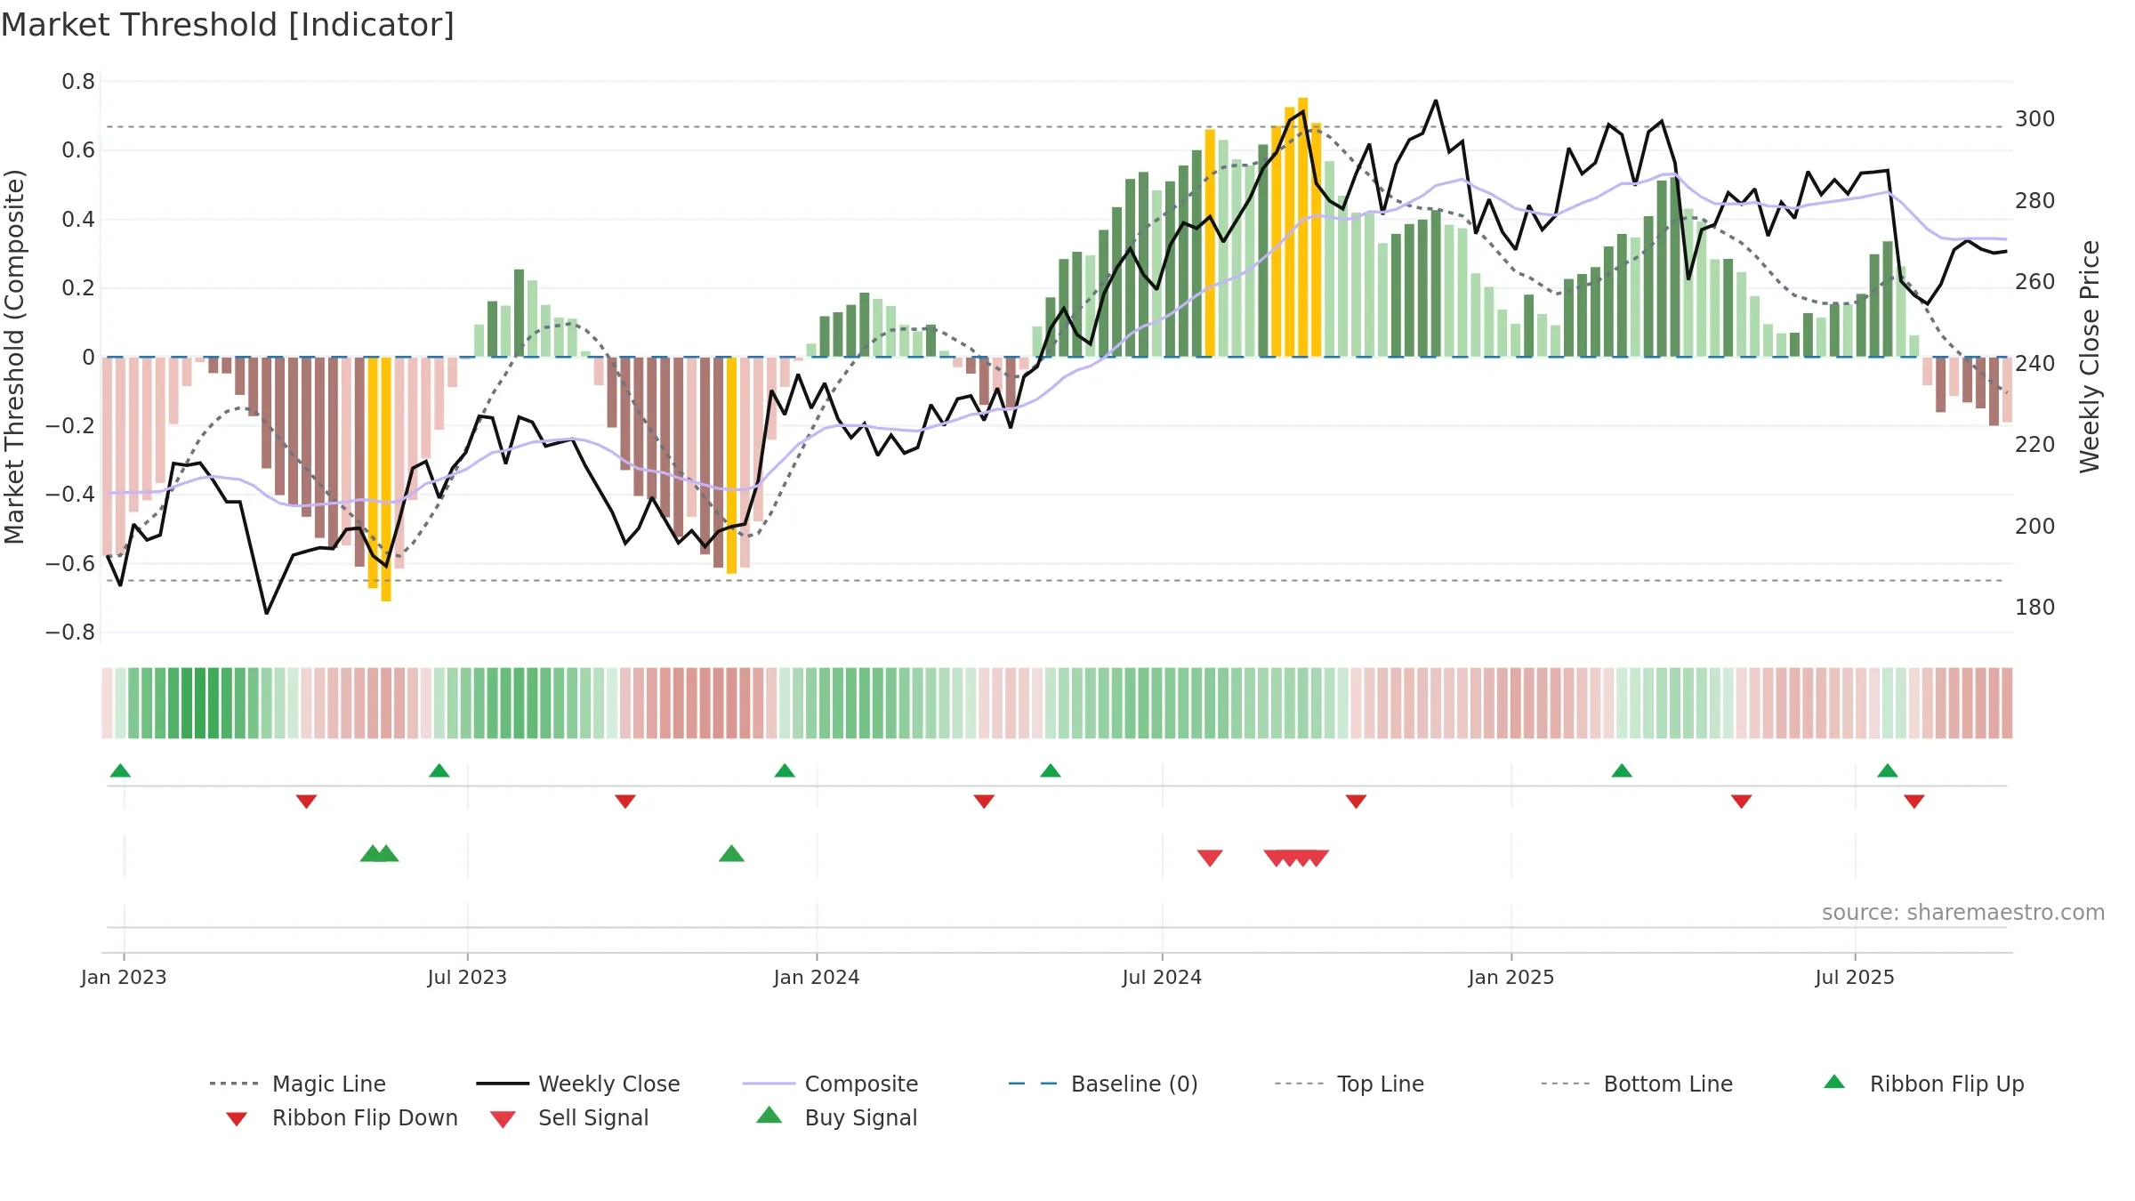Toggle the Magic Line legend entry
Screen dimensions: 2135x1201
click(298, 1084)
